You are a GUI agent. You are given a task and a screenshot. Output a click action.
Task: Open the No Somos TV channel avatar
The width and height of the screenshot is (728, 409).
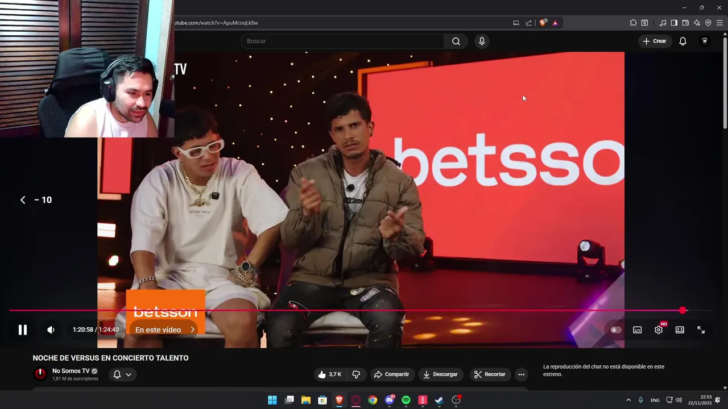pos(40,374)
